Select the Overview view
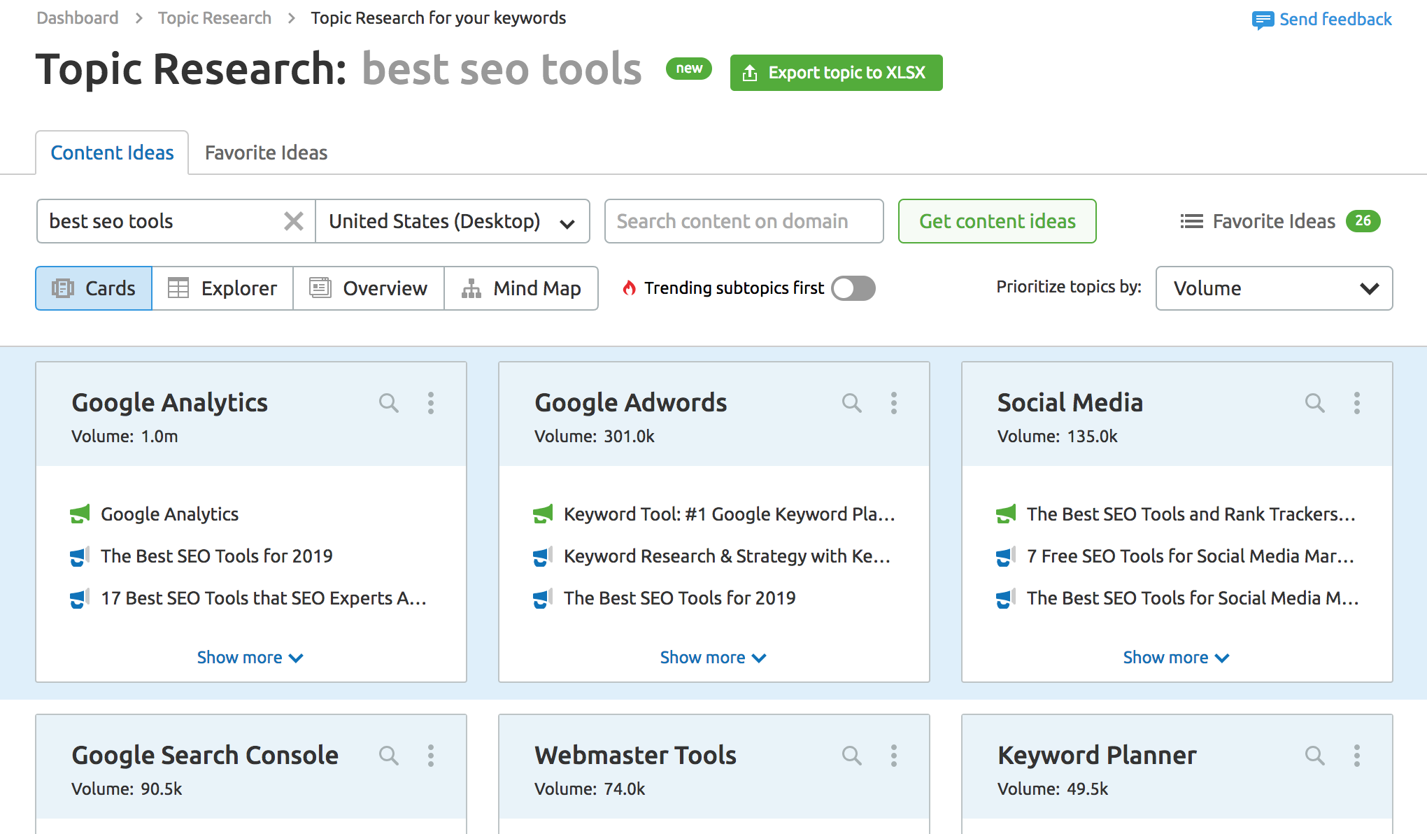The image size is (1427, 834). [x=369, y=288]
